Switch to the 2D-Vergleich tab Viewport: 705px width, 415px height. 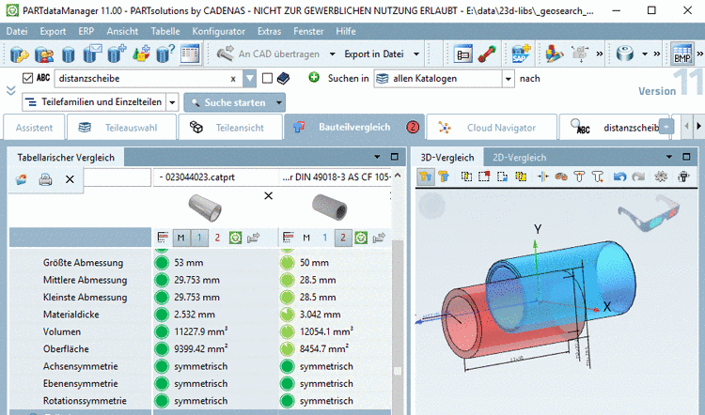coord(519,157)
